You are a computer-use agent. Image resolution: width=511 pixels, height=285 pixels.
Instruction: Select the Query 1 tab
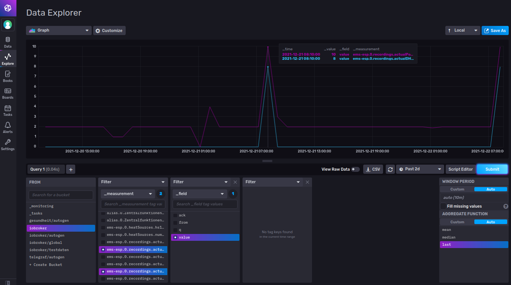click(x=46, y=169)
